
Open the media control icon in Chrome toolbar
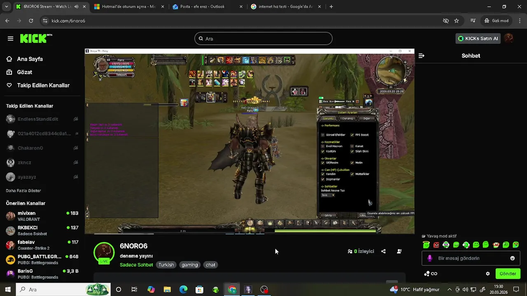[x=473, y=21]
